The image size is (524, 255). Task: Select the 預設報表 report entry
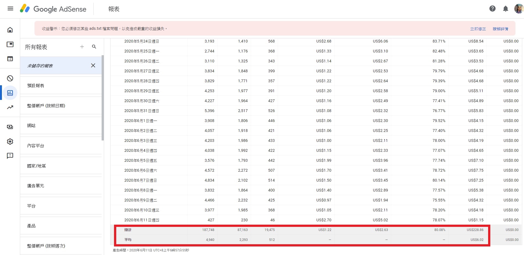(x=36, y=86)
